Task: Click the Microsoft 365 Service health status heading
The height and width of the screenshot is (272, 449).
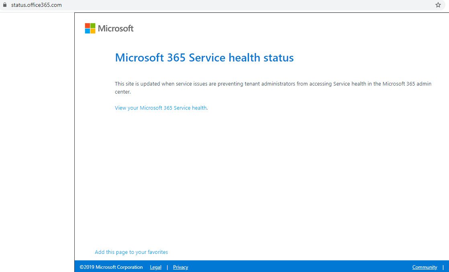Action: point(204,57)
